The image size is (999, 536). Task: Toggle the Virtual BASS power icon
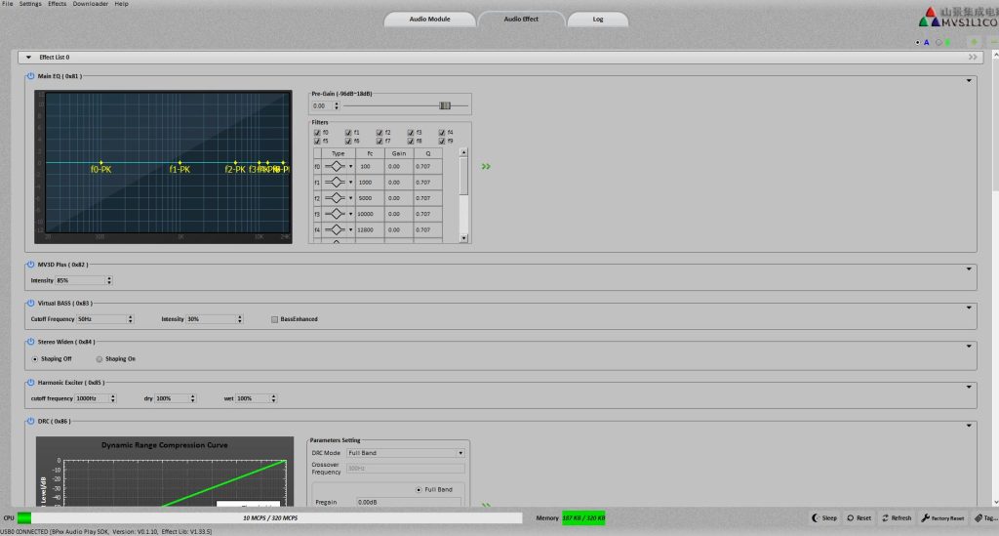coord(30,303)
